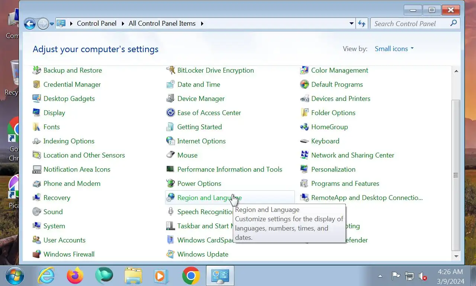Click the Credential Manager icon

36,84
